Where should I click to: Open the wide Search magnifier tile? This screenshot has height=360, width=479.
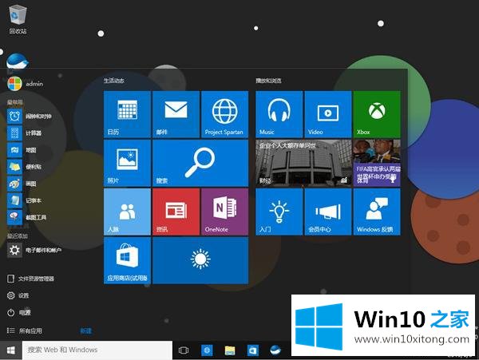(x=200, y=163)
